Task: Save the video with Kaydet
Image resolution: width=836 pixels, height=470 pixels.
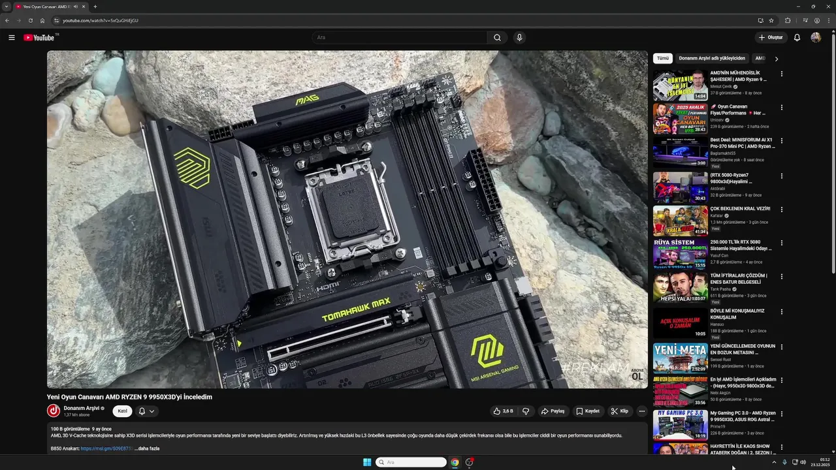Action: click(588, 411)
